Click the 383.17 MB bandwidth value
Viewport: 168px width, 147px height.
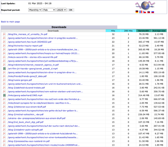pyautogui.click(x=144, y=42)
